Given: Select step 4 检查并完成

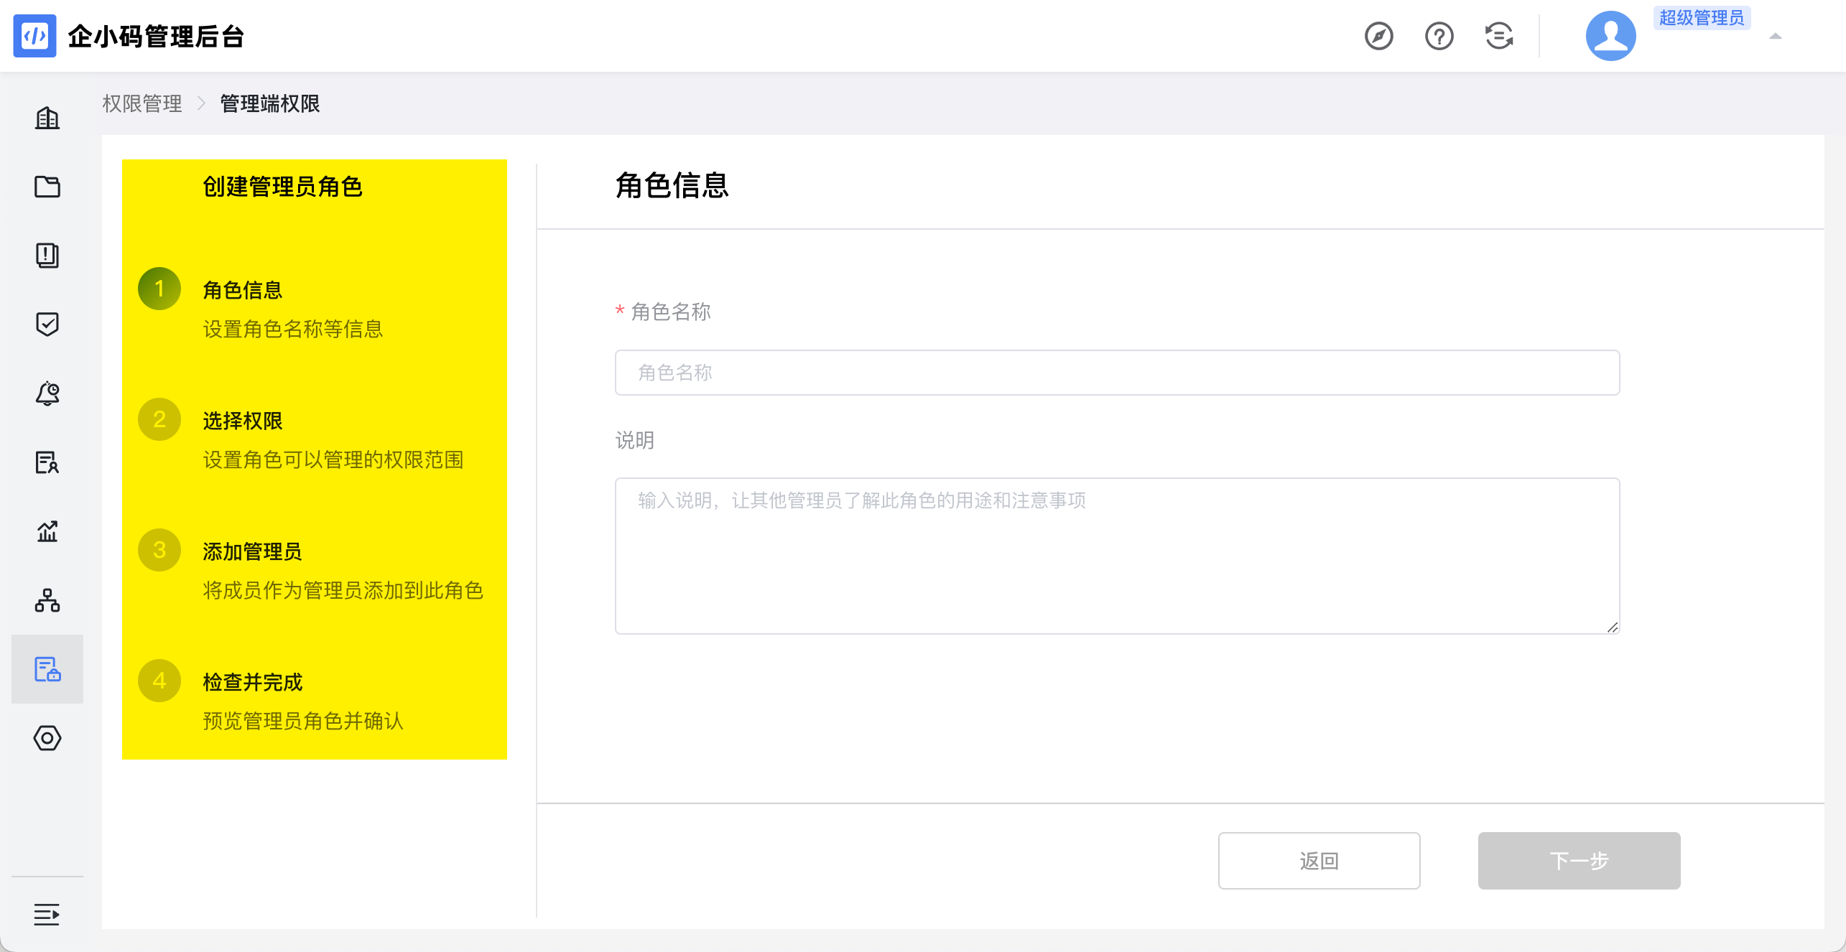Looking at the screenshot, I should pos(253,682).
